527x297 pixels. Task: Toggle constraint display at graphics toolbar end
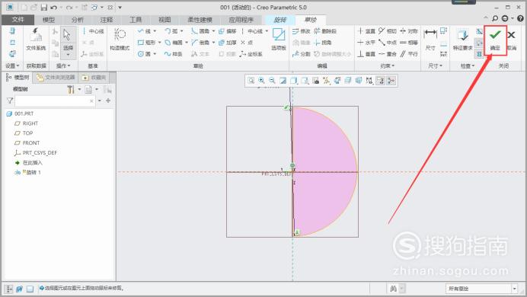pos(391,81)
